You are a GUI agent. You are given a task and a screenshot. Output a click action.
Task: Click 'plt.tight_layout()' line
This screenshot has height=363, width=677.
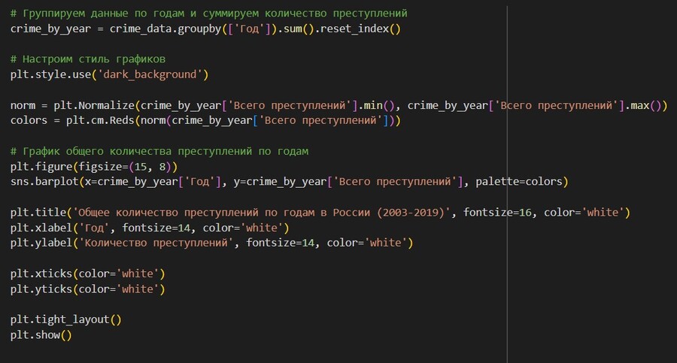[66, 320]
